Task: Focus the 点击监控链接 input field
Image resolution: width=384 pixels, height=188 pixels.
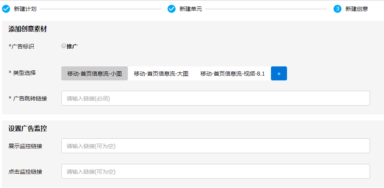Action: pyautogui.click(x=216, y=172)
